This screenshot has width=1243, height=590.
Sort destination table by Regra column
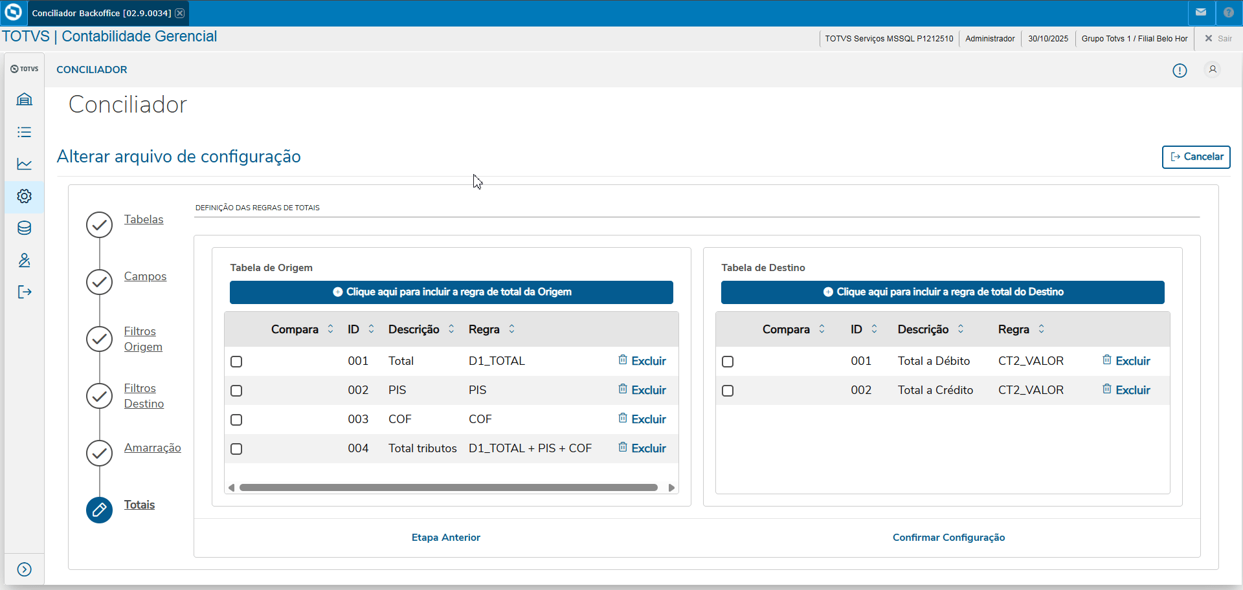click(1041, 329)
